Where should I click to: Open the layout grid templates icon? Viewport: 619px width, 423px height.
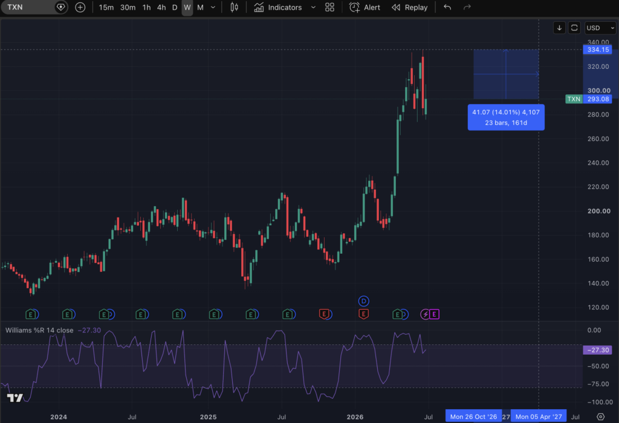click(x=329, y=7)
